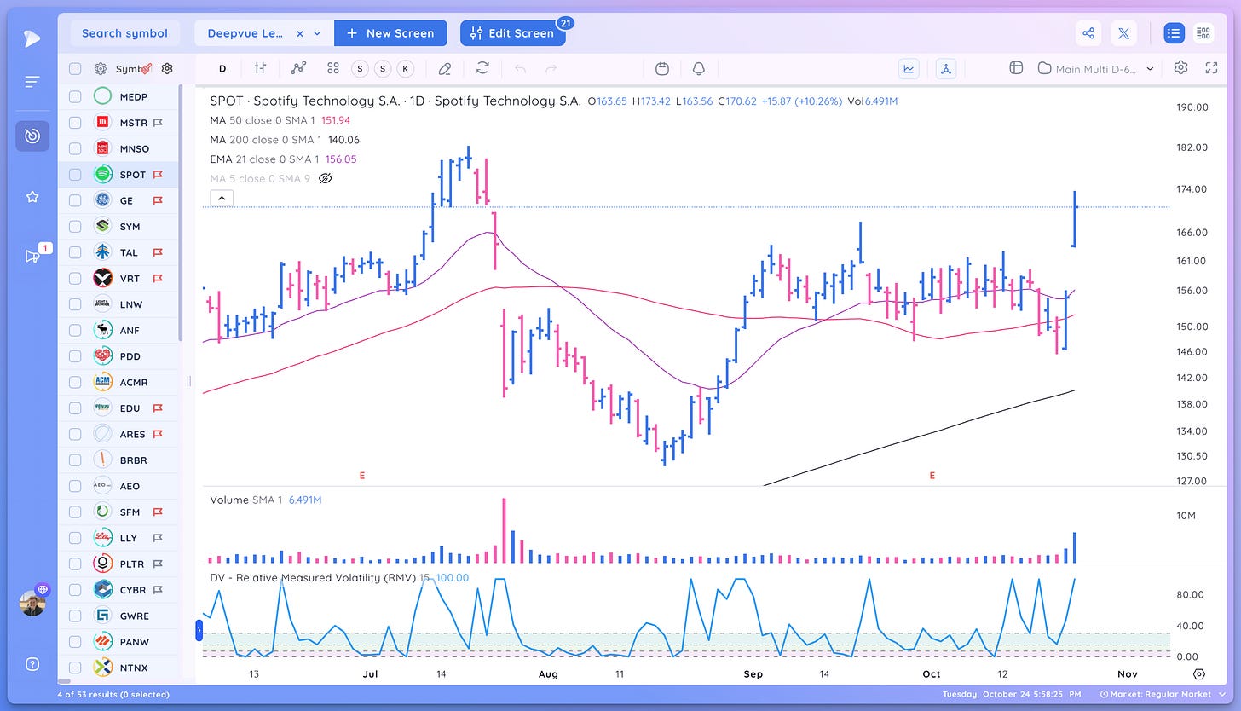
Task: Open the Deepvue screen tab dropdown chevron
Action: pos(317,34)
